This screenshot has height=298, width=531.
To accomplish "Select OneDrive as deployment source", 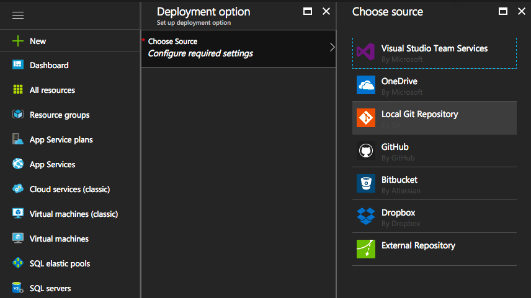I will [x=434, y=85].
